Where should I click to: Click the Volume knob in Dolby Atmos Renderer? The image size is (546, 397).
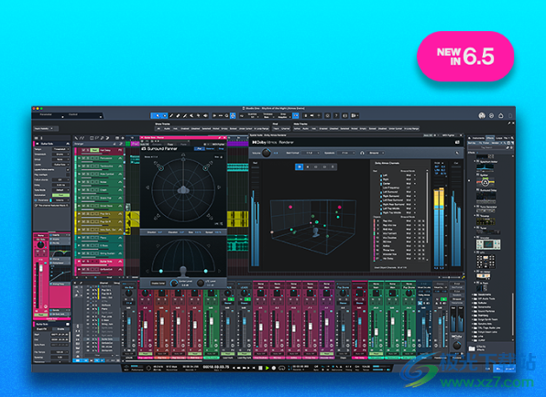pos(266,153)
